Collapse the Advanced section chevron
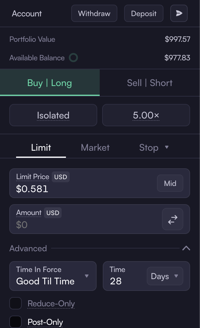Viewport: 200px width, 328px height. [186, 248]
